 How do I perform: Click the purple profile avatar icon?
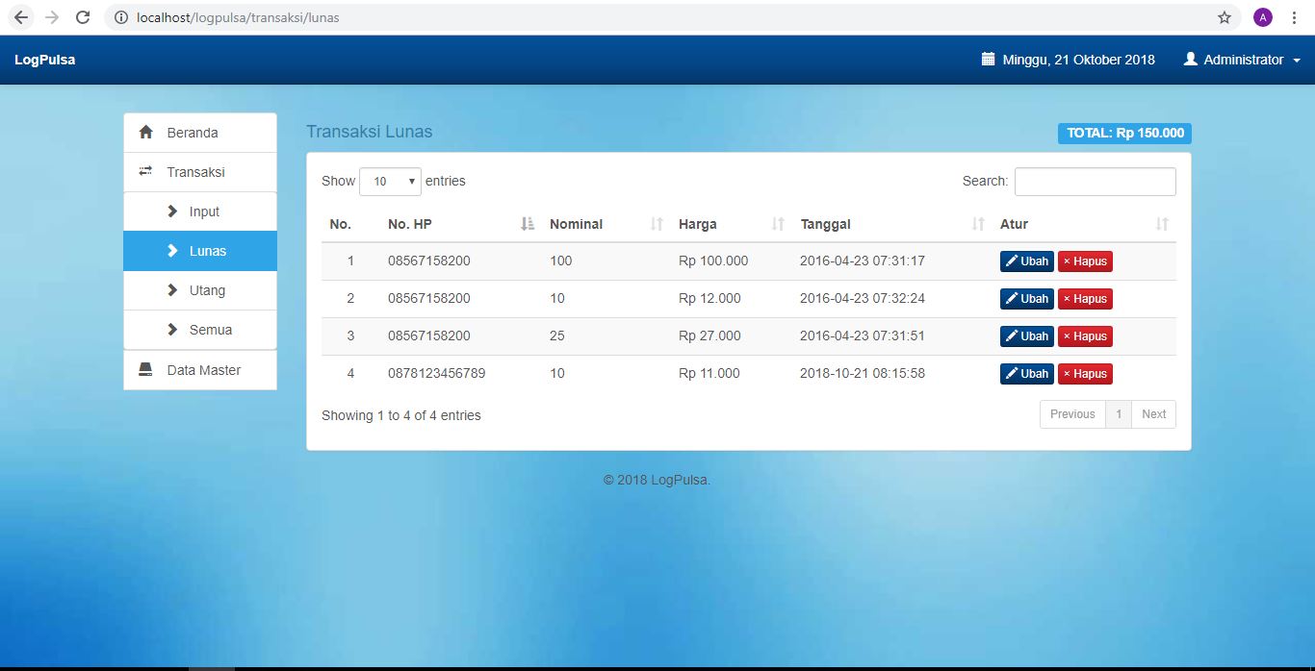click(1262, 17)
